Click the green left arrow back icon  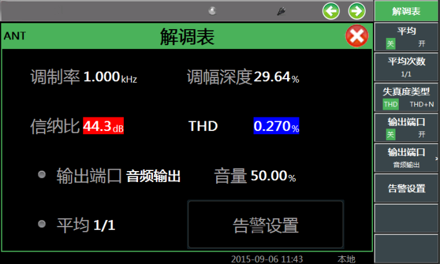[332, 11]
